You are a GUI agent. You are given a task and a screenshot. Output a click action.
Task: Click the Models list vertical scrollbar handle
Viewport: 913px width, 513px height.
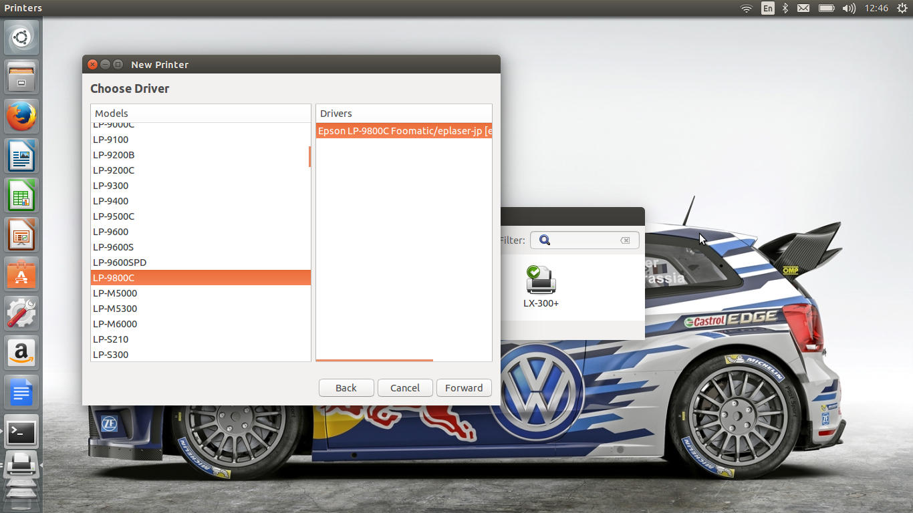(x=309, y=157)
